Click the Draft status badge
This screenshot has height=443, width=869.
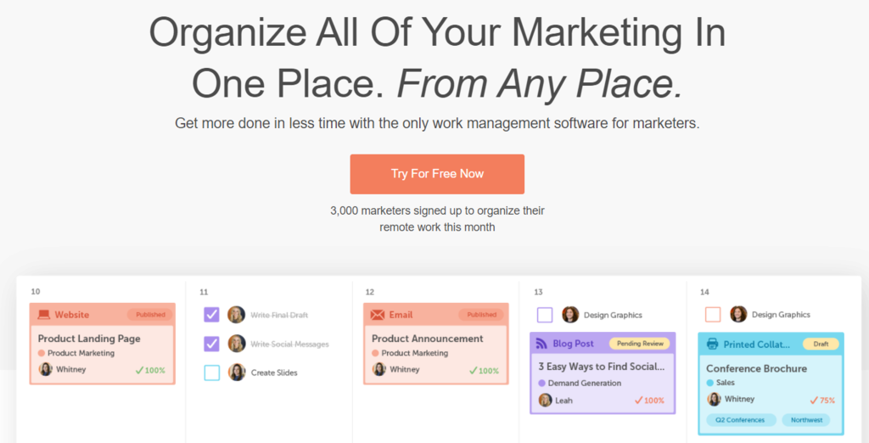pos(821,344)
